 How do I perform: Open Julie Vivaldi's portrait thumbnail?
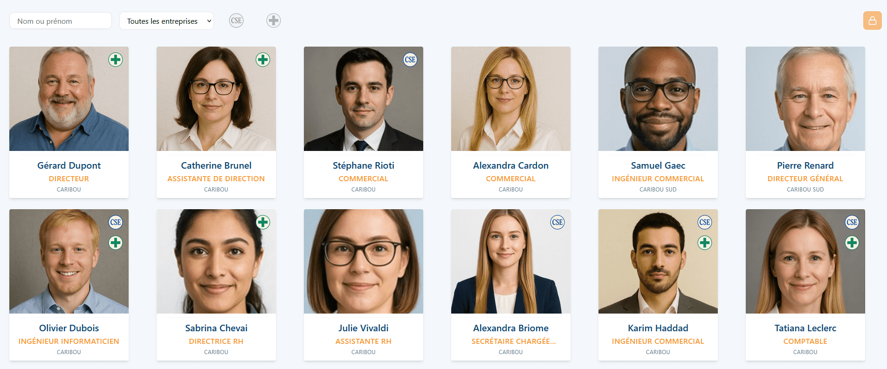(364, 261)
